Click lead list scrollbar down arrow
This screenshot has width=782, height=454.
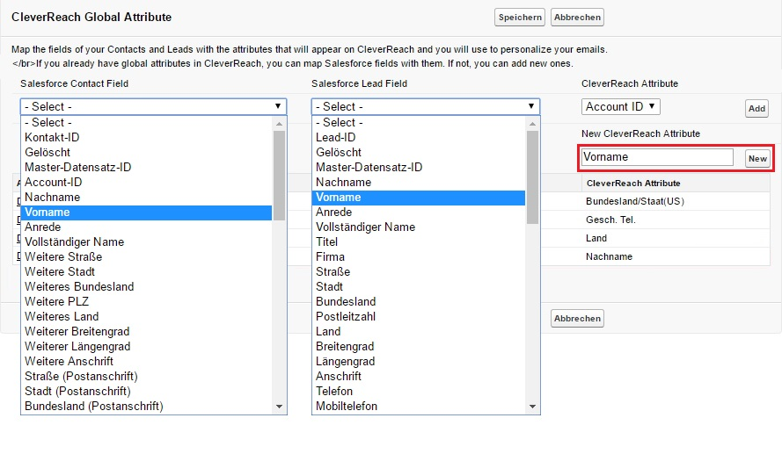tap(533, 407)
